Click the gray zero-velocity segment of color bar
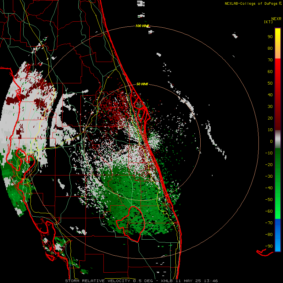The width and height of the screenshot is (283, 283). [278, 139]
